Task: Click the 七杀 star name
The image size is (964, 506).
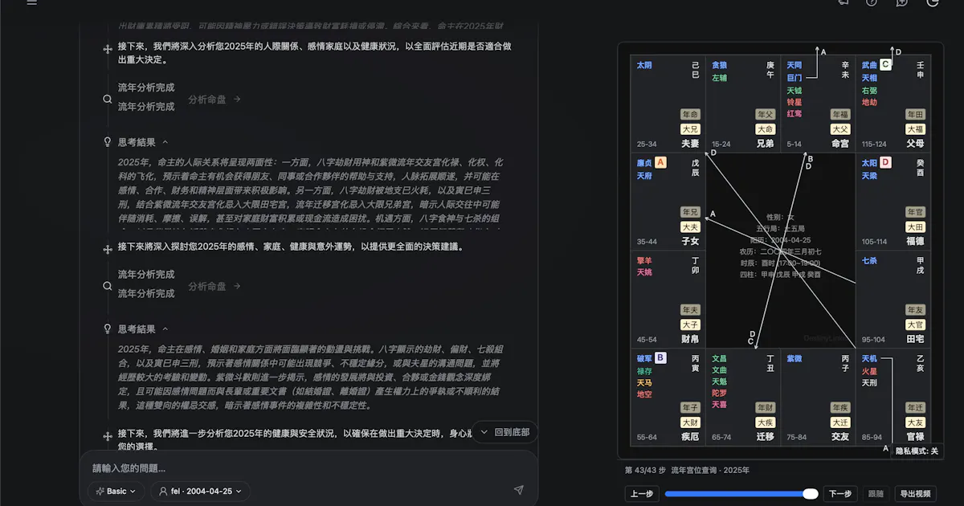Action: (x=869, y=260)
